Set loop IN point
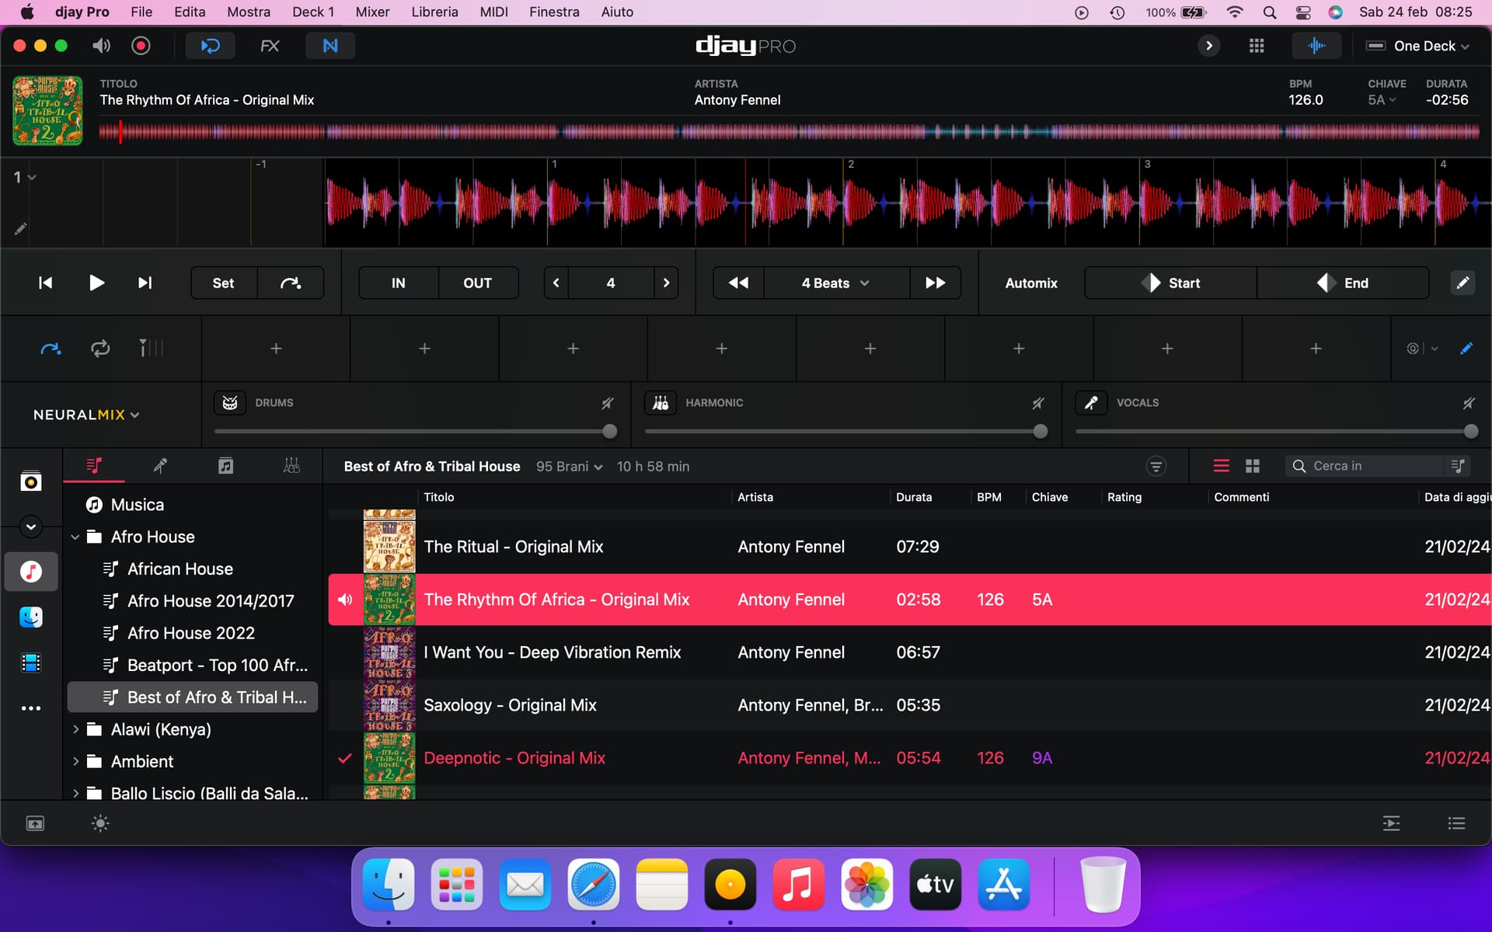Screen dimensions: 1492x932 pos(399,283)
